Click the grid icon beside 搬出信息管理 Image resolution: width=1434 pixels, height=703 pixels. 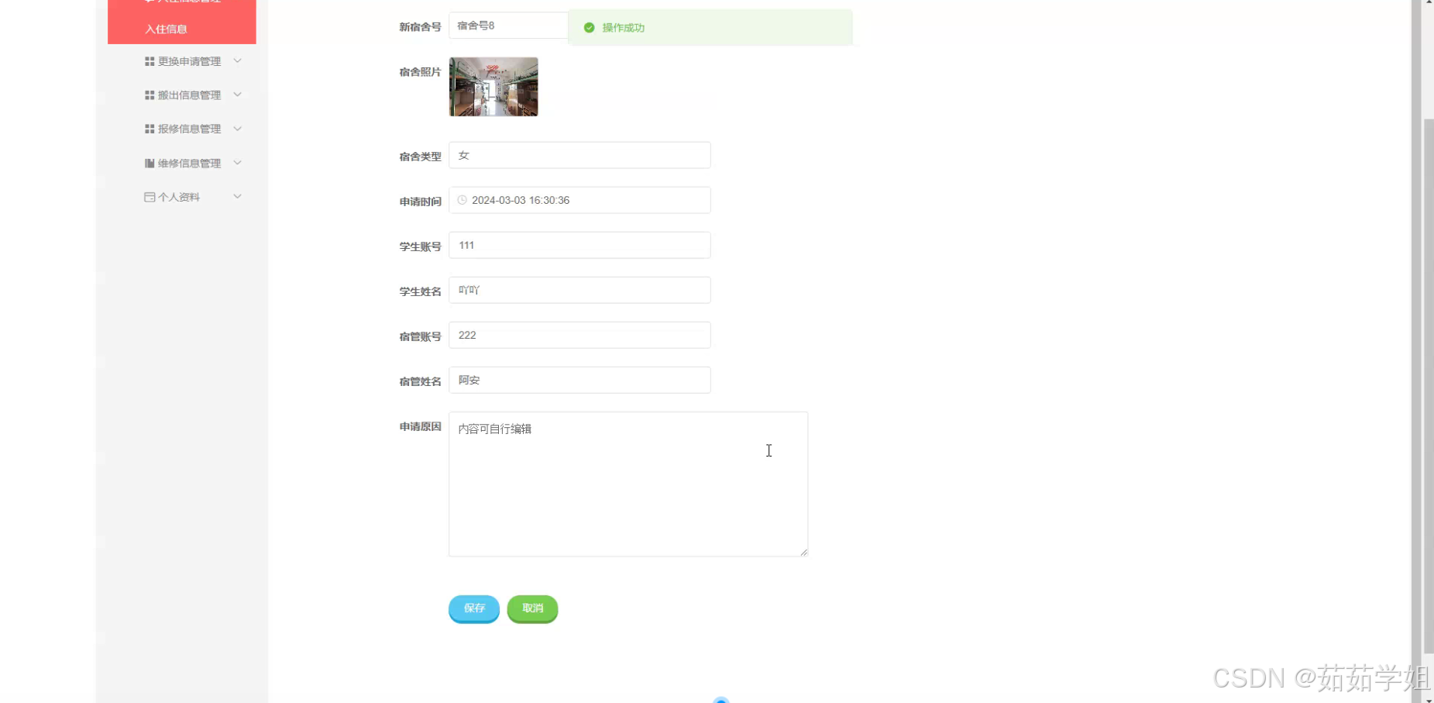point(150,95)
